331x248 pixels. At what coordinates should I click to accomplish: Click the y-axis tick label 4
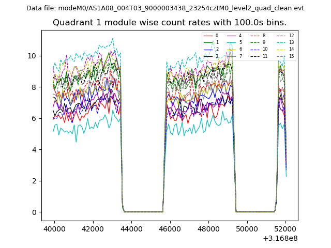point(34,150)
